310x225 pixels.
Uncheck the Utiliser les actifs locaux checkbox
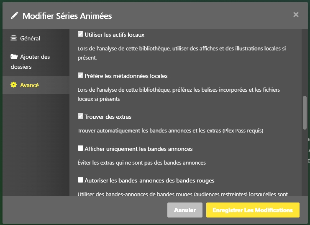81,34
